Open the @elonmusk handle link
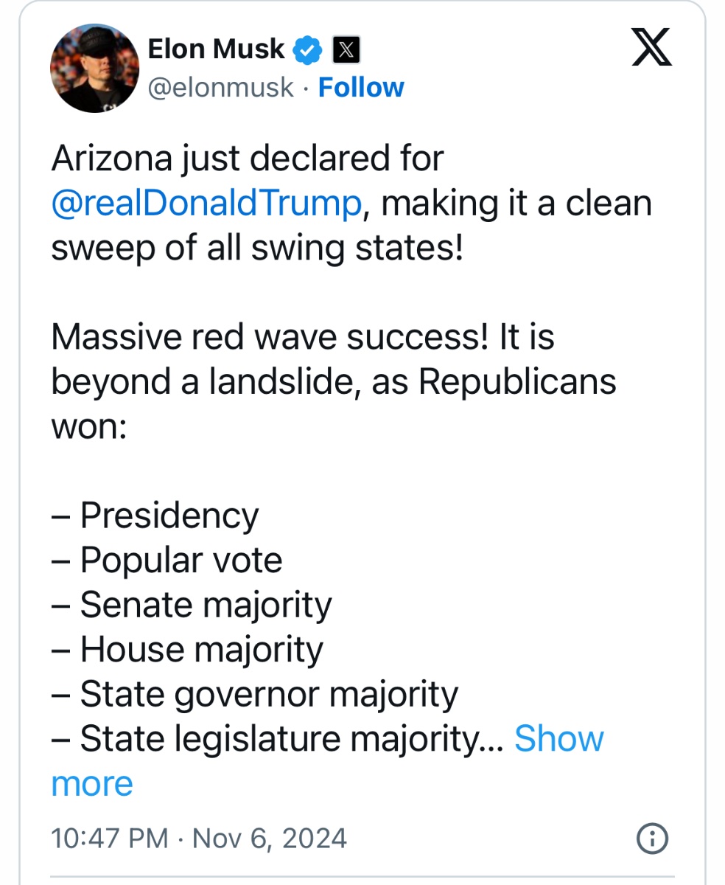This screenshot has width=725, height=885. point(221,88)
